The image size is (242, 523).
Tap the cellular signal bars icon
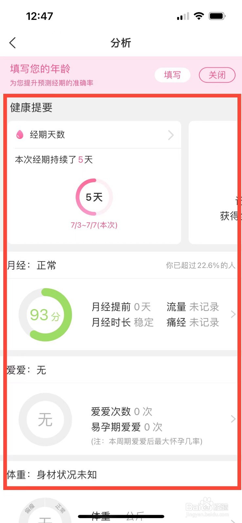click(x=183, y=16)
